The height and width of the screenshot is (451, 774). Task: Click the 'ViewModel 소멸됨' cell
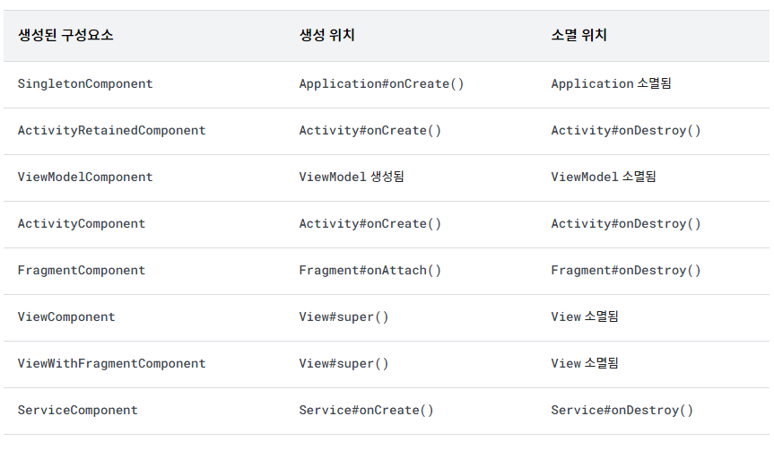tap(604, 177)
